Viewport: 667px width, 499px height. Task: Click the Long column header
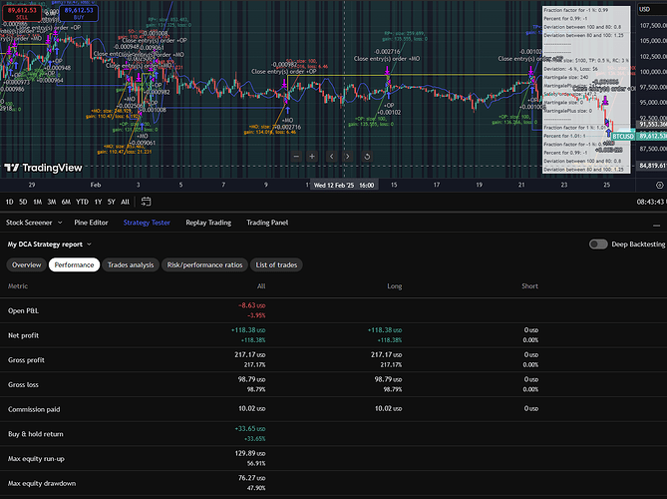pyautogui.click(x=395, y=286)
